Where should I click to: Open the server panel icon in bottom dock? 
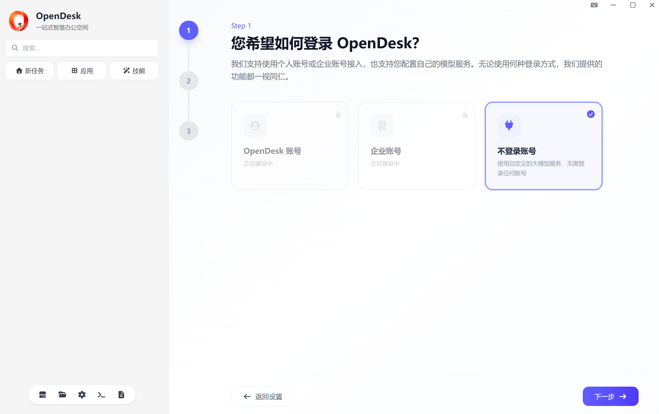(42, 395)
